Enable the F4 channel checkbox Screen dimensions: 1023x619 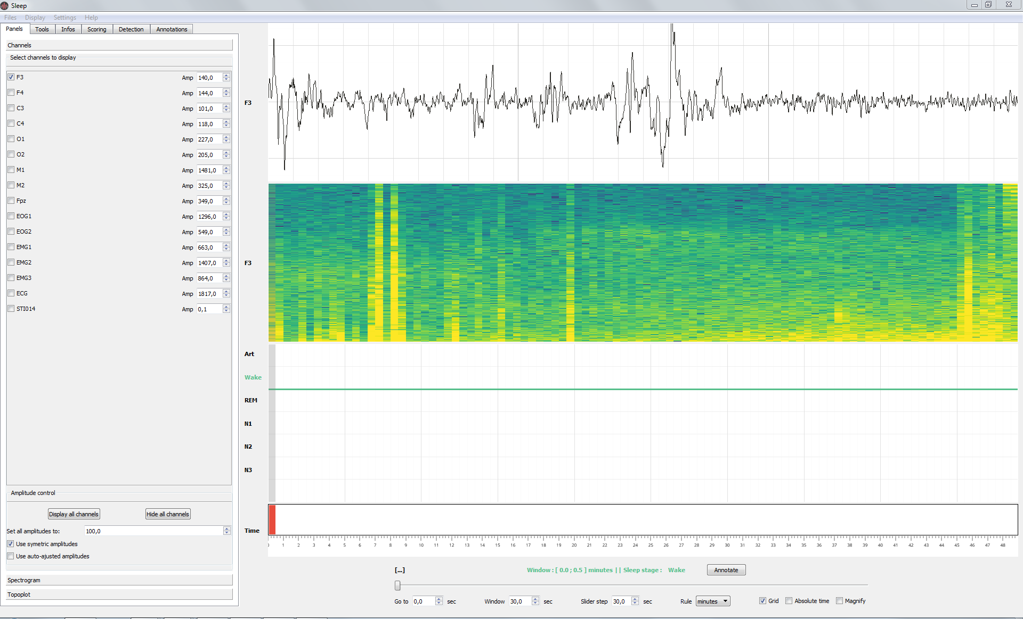(11, 93)
